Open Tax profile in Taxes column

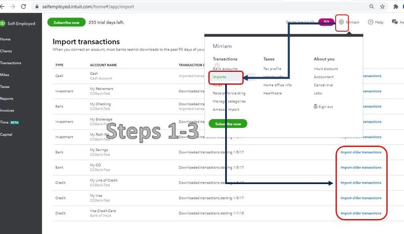click(272, 69)
